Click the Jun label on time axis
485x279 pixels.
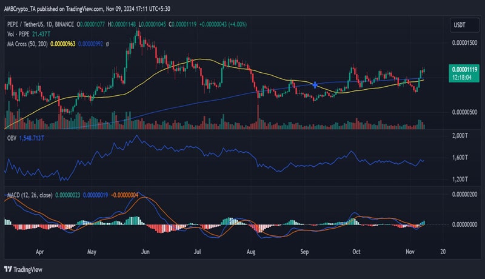click(145, 252)
